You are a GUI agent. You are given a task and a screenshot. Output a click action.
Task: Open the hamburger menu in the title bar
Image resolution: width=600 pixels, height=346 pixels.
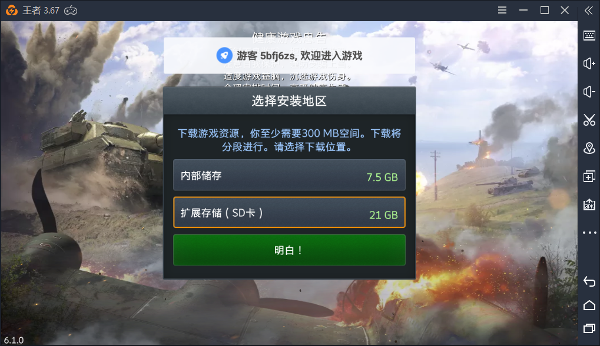point(502,11)
